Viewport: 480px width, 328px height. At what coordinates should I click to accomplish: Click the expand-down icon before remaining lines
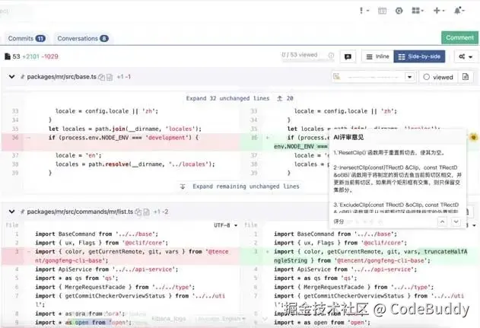click(183, 186)
